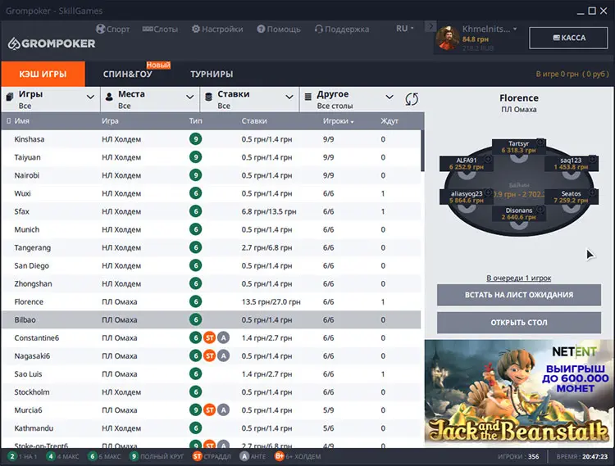Sort by Ставки column header
The image size is (615, 466).
[x=254, y=121]
